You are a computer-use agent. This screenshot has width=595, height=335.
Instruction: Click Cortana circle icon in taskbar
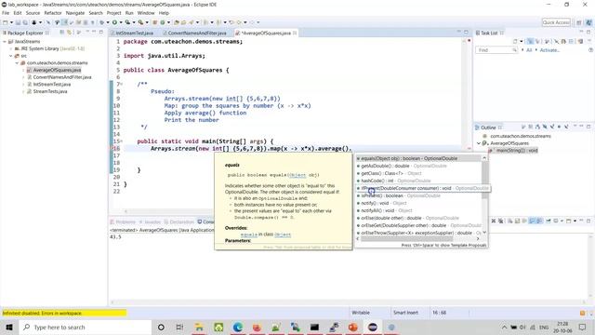click(x=161, y=327)
